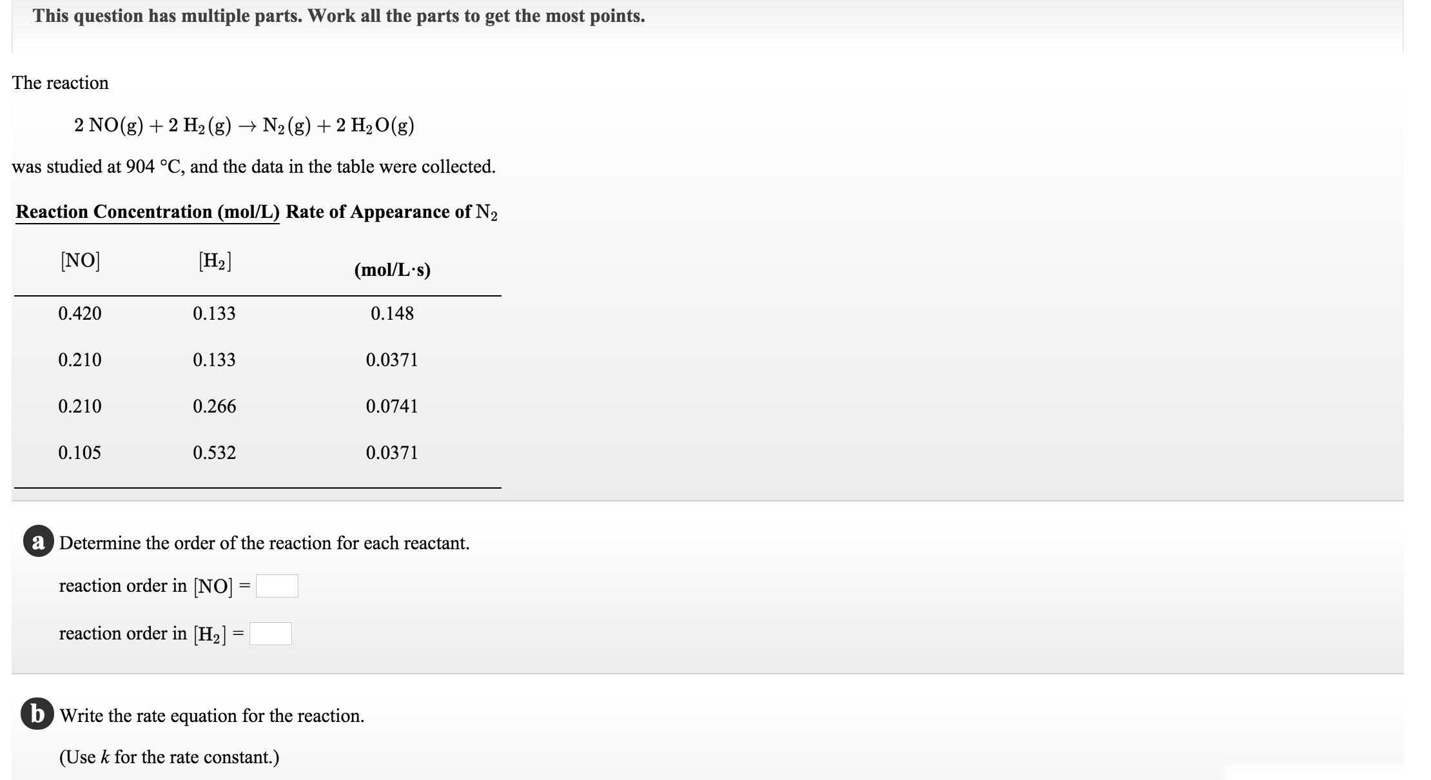Click the circled 'b' part indicator
Screen dimensions: 1431x780
pyautogui.click(x=37, y=716)
